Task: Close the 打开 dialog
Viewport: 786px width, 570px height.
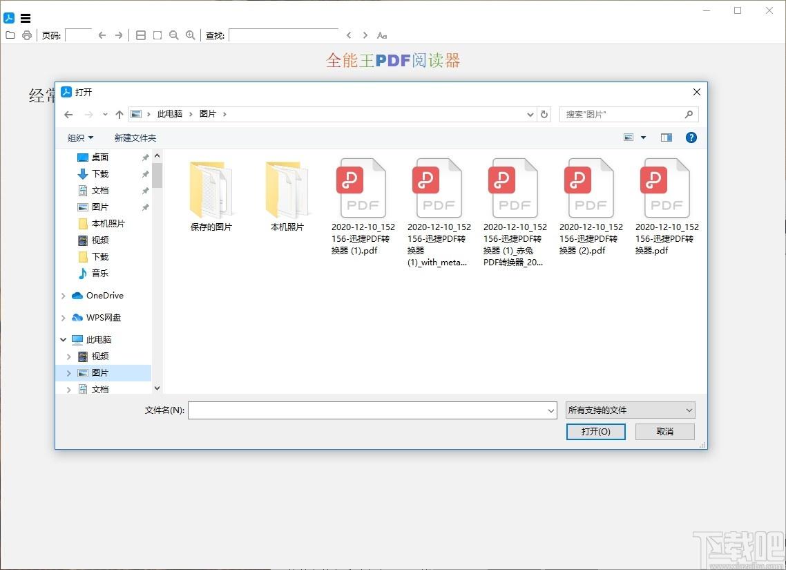Action: click(x=696, y=92)
